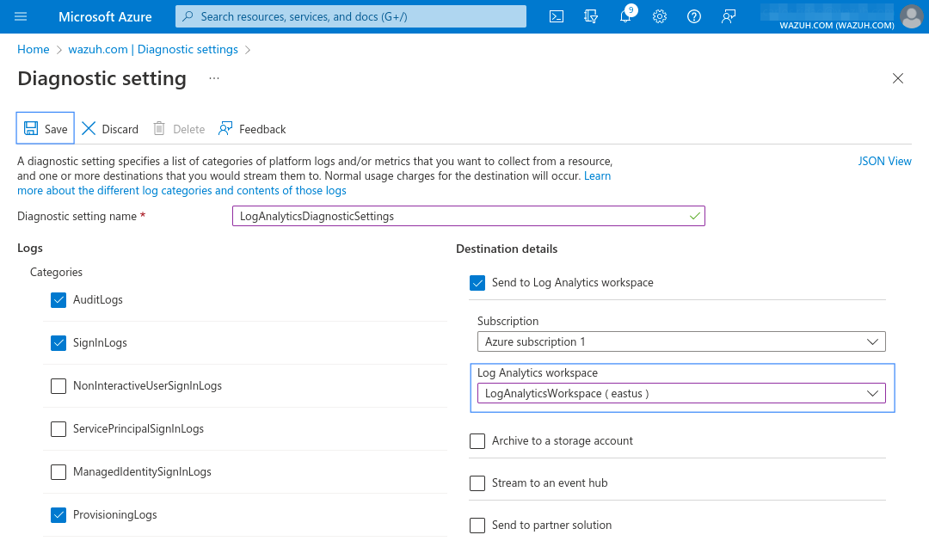Open Cloud Shell from the top bar
Screen dimensions: 929x541
pyautogui.click(x=557, y=16)
